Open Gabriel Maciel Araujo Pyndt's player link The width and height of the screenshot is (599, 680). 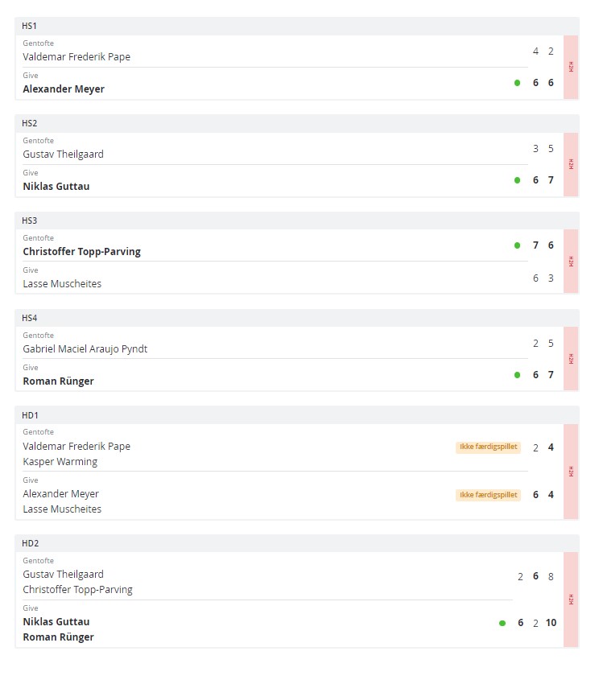pyautogui.click(x=85, y=349)
